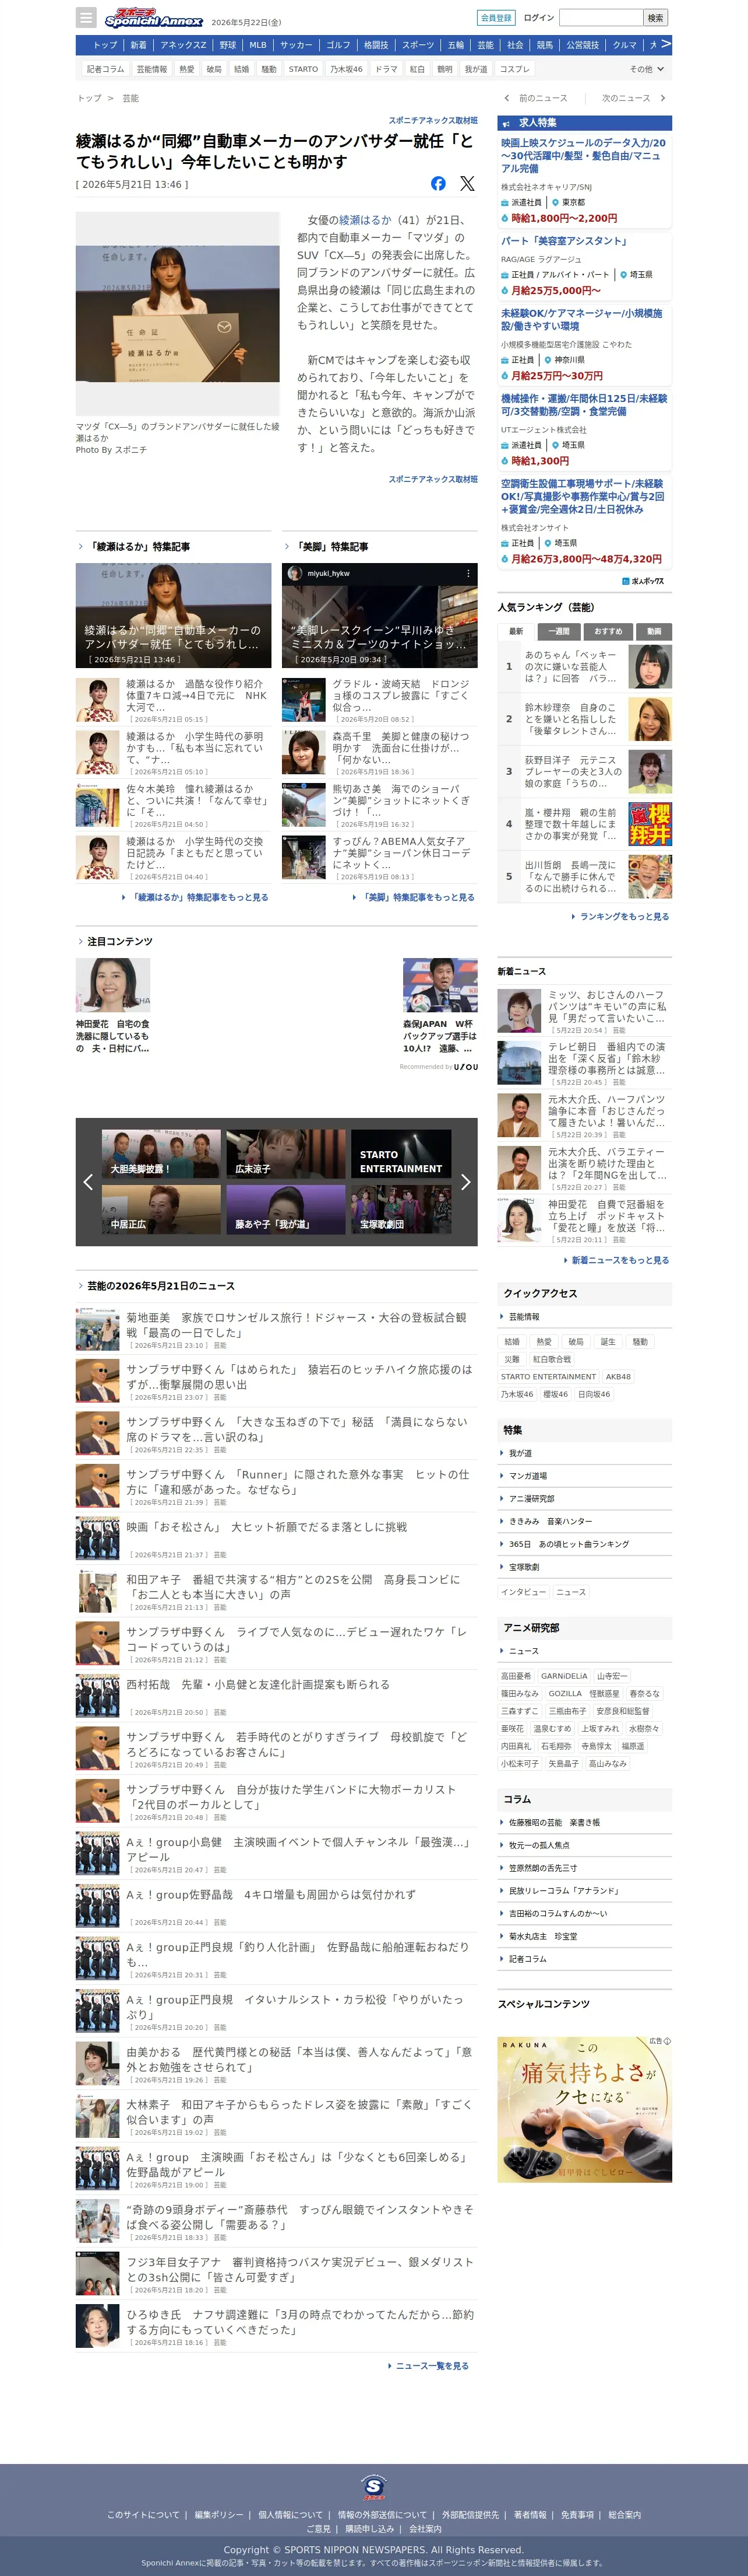The image size is (748, 2576).
Task: Focus the header search field
Action: click(x=600, y=18)
